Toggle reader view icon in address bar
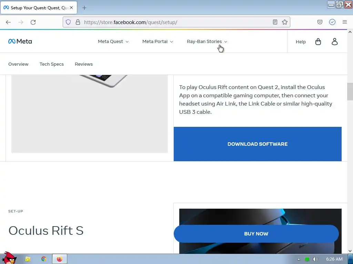Screen dimensions: 353x264 point(275,22)
